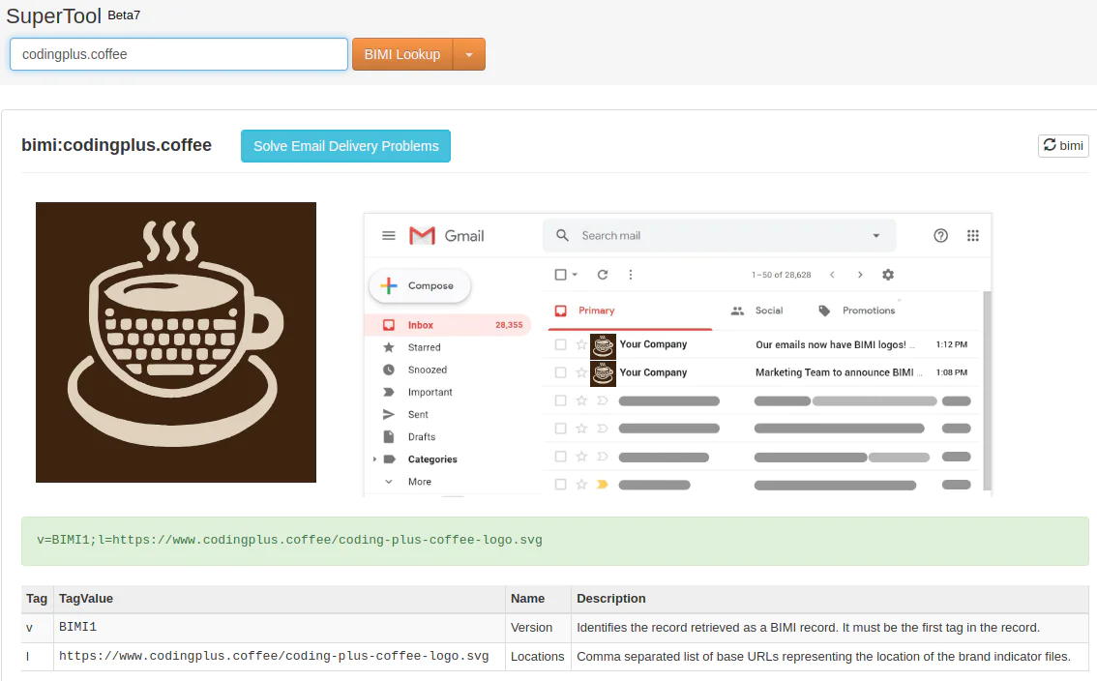Click the bimi refresh button
The height and width of the screenshot is (681, 1097).
(1063, 145)
